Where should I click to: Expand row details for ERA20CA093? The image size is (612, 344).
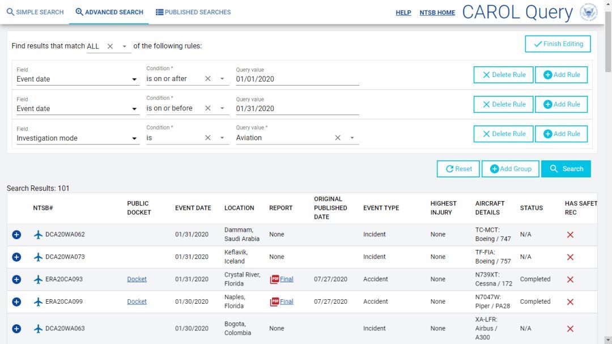click(16, 279)
